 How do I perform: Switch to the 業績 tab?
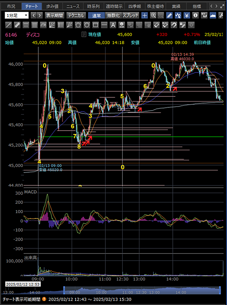click(x=176, y=7)
